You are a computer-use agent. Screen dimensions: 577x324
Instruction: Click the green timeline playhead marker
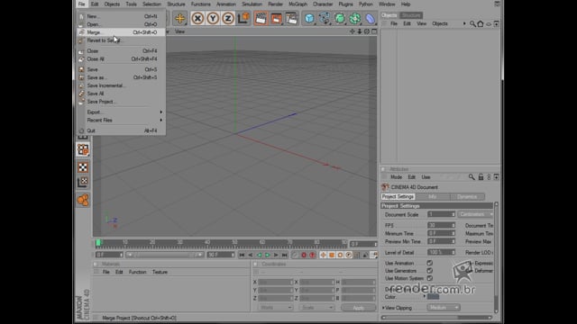point(98,242)
